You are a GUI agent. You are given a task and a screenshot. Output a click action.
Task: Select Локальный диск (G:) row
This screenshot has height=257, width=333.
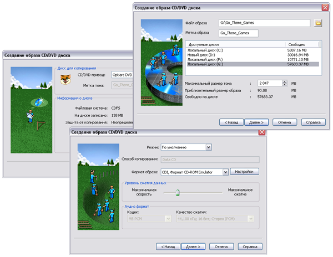(x=253, y=64)
